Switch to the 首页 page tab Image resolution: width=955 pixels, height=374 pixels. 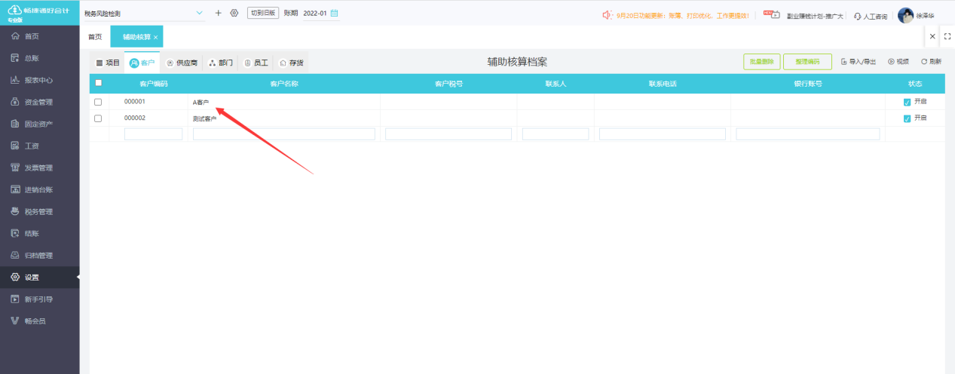coord(95,37)
